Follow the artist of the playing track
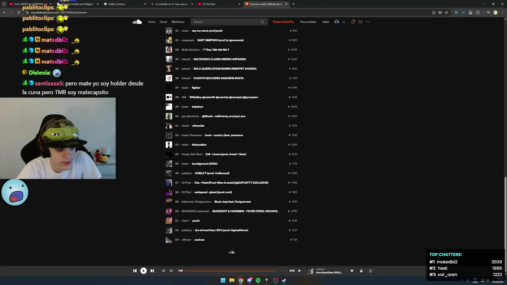 click(361, 271)
